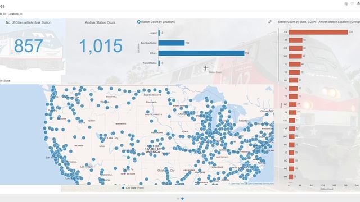This screenshot has width=360, height=202.
Task: Select the Bus Stop/Station bar
Action: [x=172, y=43]
